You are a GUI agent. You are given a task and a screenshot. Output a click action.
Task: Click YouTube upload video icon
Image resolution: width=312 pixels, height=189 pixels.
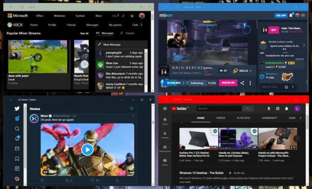[269, 109]
